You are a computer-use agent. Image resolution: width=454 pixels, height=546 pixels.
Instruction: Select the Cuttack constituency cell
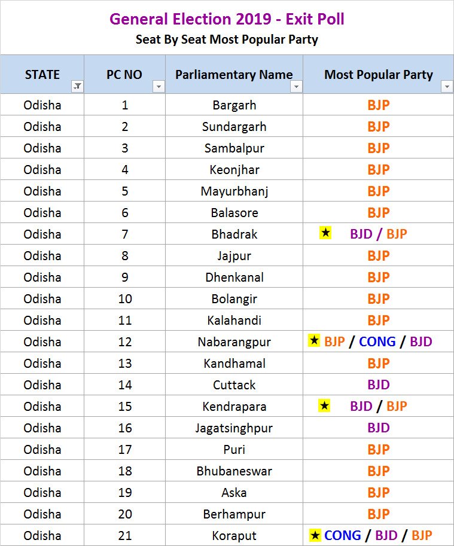point(234,385)
